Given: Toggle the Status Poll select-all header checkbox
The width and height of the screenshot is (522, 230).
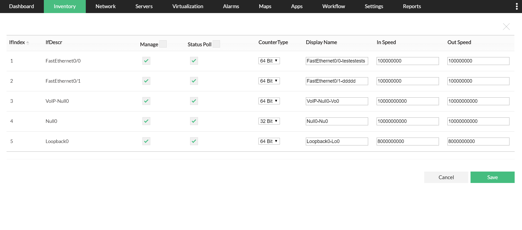Looking at the screenshot, I should (216, 44).
